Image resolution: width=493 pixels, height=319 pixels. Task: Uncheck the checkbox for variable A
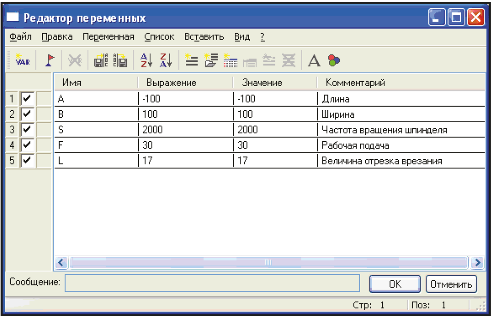(x=27, y=99)
